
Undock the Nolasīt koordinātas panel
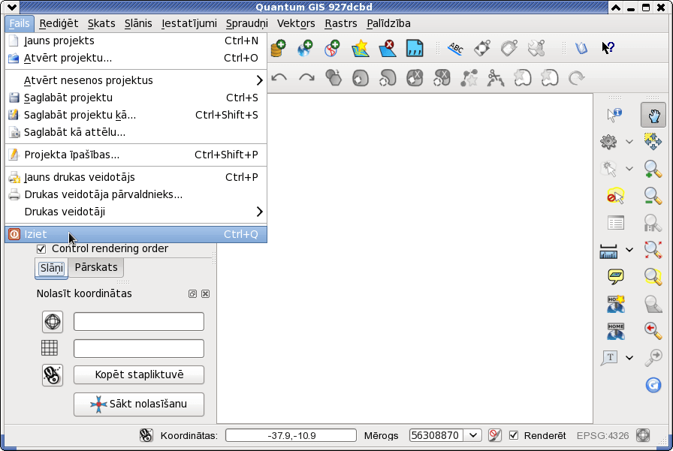[193, 293]
